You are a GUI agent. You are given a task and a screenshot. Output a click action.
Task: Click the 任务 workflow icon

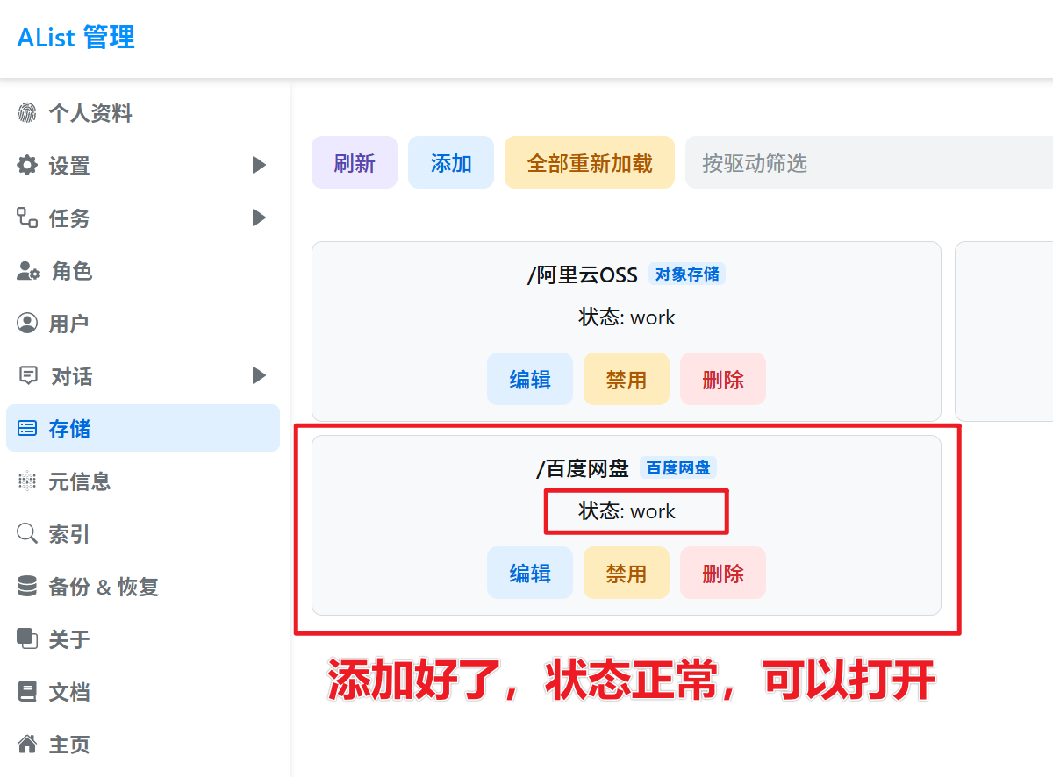26,217
